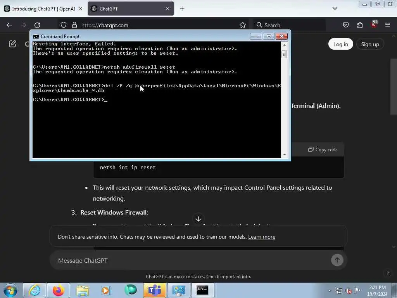Click the Sign up button

tap(370, 44)
